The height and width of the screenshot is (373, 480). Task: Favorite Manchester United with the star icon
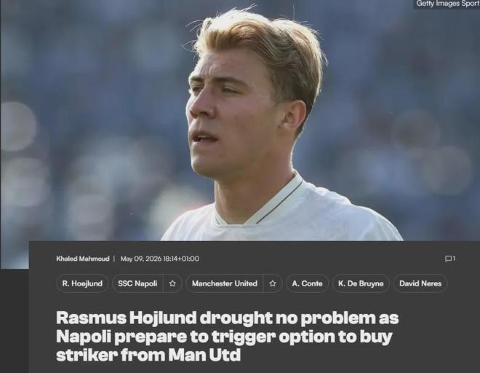(x=273, y=283)
